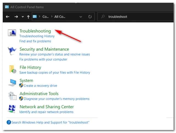Open Troubleshooting History
176x133 pixels.
37,36
